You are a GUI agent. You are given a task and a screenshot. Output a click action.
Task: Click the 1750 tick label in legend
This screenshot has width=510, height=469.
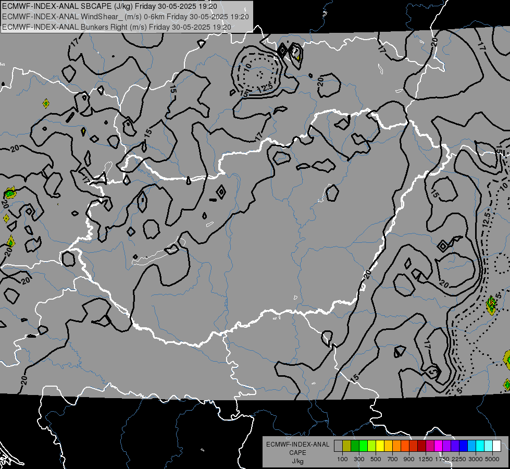click(442, 459)
